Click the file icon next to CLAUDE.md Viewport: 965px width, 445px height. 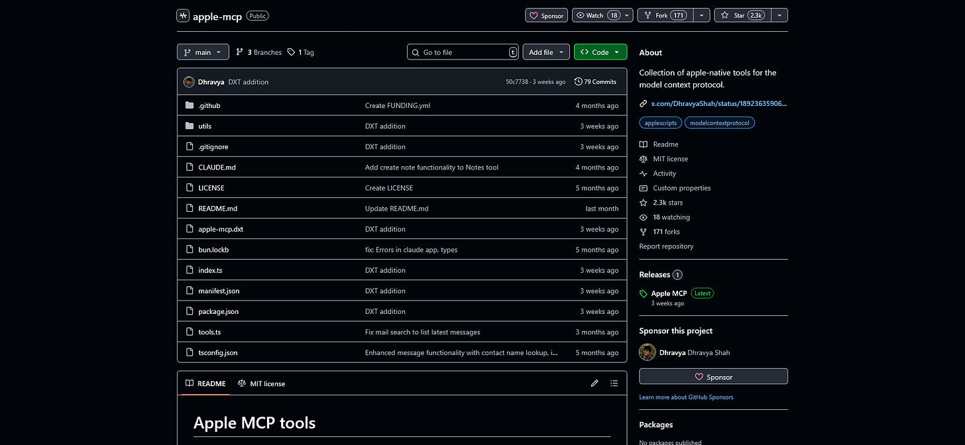click(190, 167)
